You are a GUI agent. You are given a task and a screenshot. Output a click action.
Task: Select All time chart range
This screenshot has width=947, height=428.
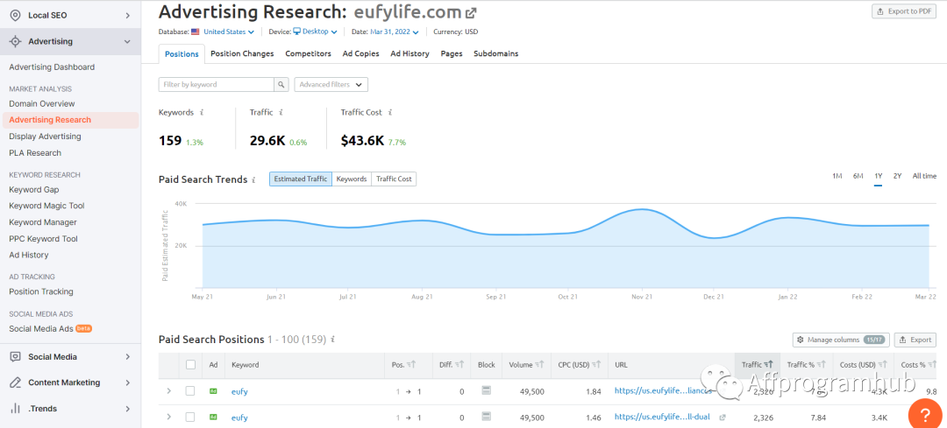point(925,176)
